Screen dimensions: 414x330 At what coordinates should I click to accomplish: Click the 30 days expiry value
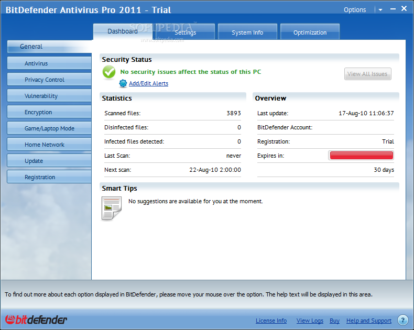click(384, 170)
